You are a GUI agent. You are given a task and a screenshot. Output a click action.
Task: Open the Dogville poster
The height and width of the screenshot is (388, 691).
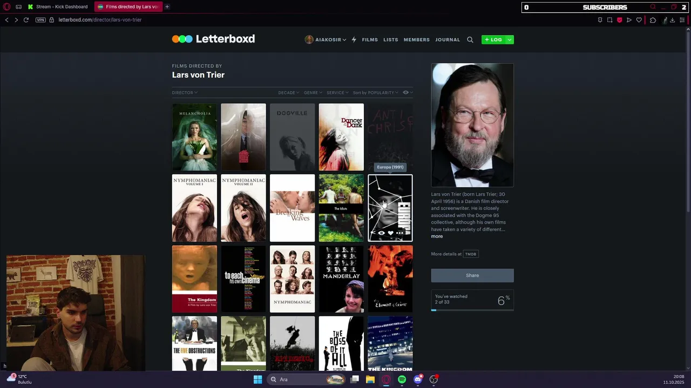(x=292, y=137)
